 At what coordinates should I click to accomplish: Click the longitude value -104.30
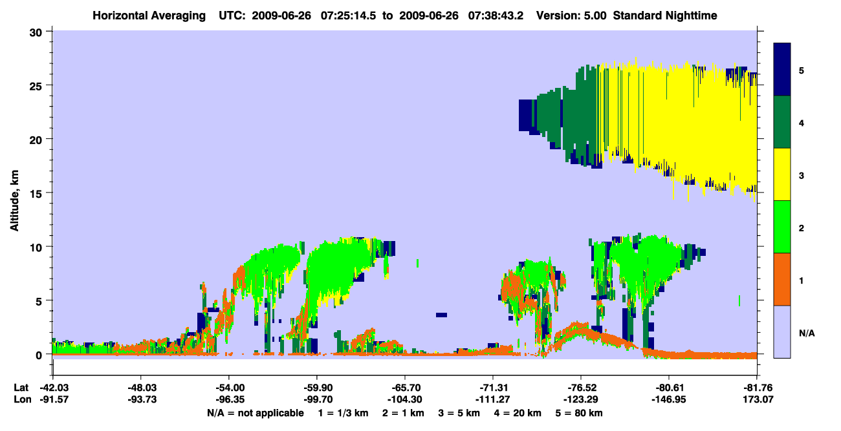405,399
